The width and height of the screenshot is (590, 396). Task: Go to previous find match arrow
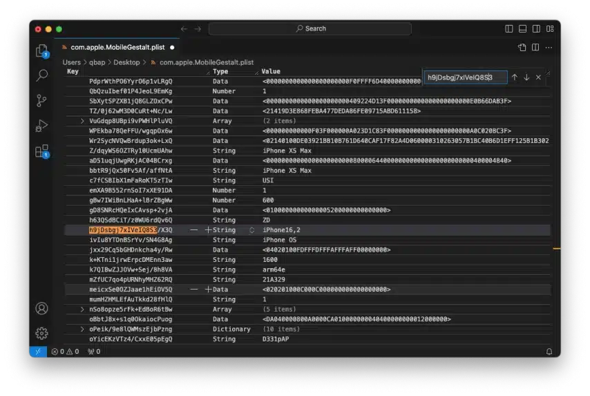[x=515, y=77]
